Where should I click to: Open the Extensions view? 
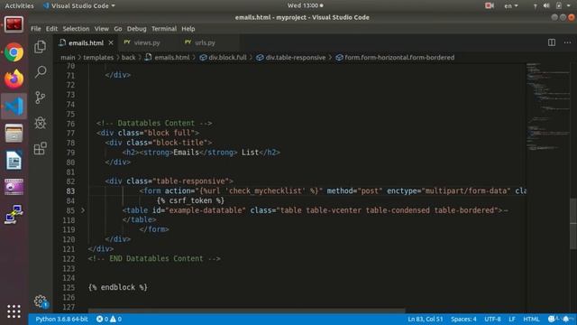40,148
